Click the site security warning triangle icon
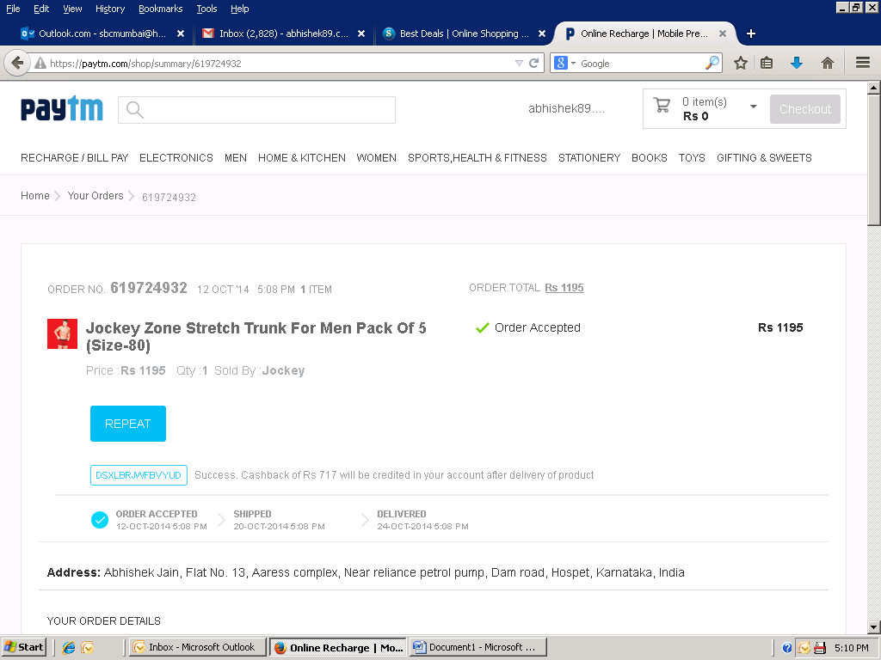The image size is (881, 660). [x=40, y=64]
